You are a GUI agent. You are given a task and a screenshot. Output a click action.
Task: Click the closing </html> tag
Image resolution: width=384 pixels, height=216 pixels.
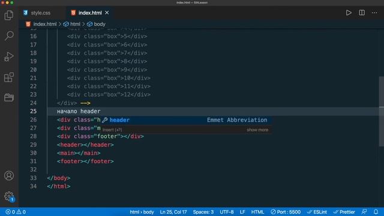(x=59, y=187)
